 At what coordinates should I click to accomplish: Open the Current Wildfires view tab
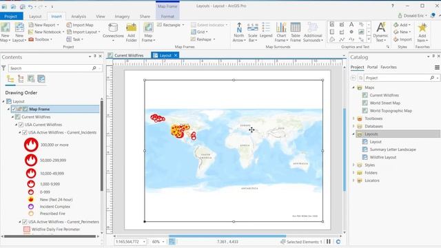(126, 55)
